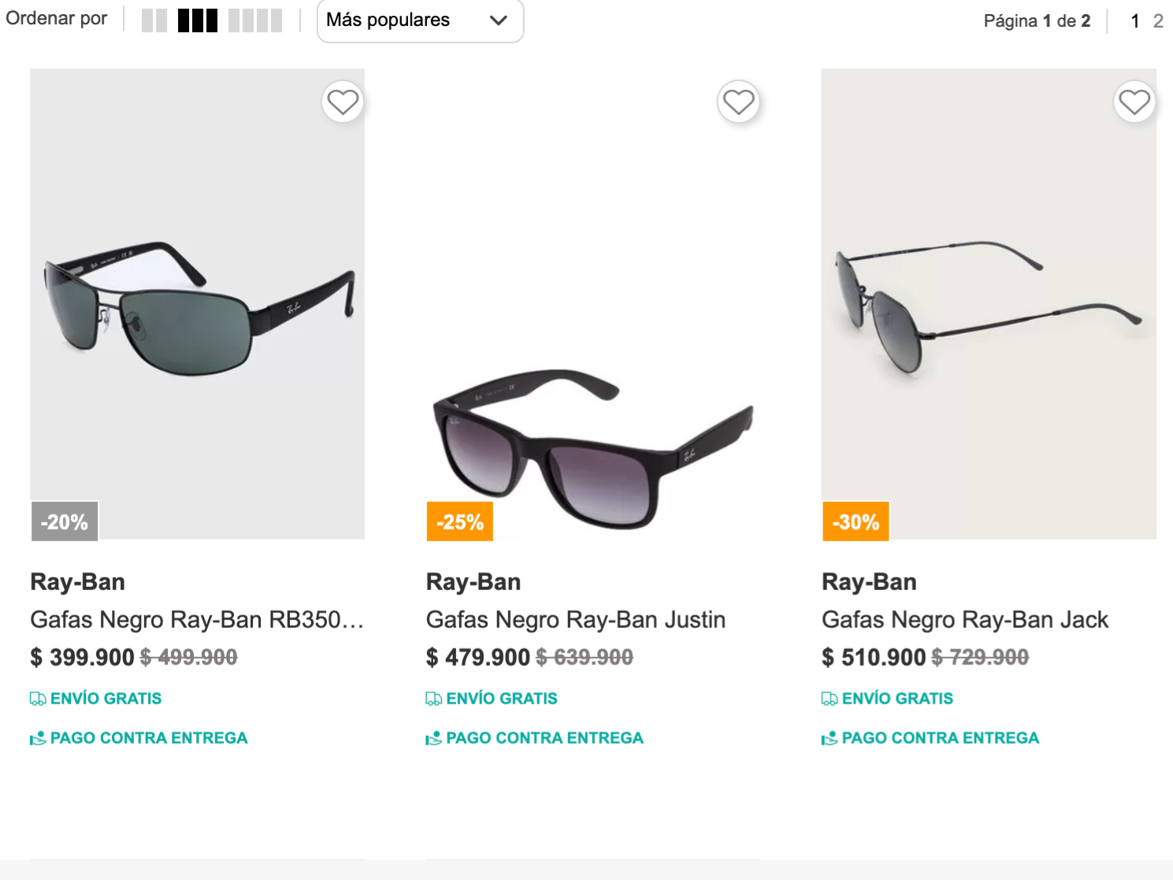Image resolution: width=1173 pixels, height=880 pixels.
Task: Click Envío Gratis truck icon under Justin
Action: 433,699
